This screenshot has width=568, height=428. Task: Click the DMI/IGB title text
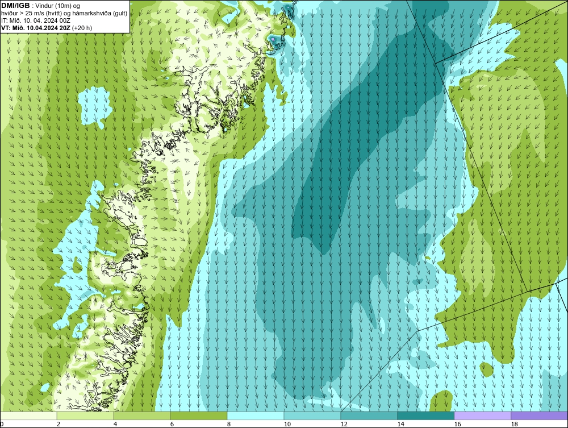coord(15,6)
